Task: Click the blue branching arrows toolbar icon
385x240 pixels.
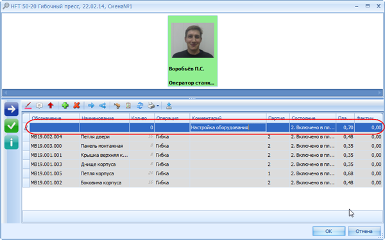Action: [x=103, y=106]
